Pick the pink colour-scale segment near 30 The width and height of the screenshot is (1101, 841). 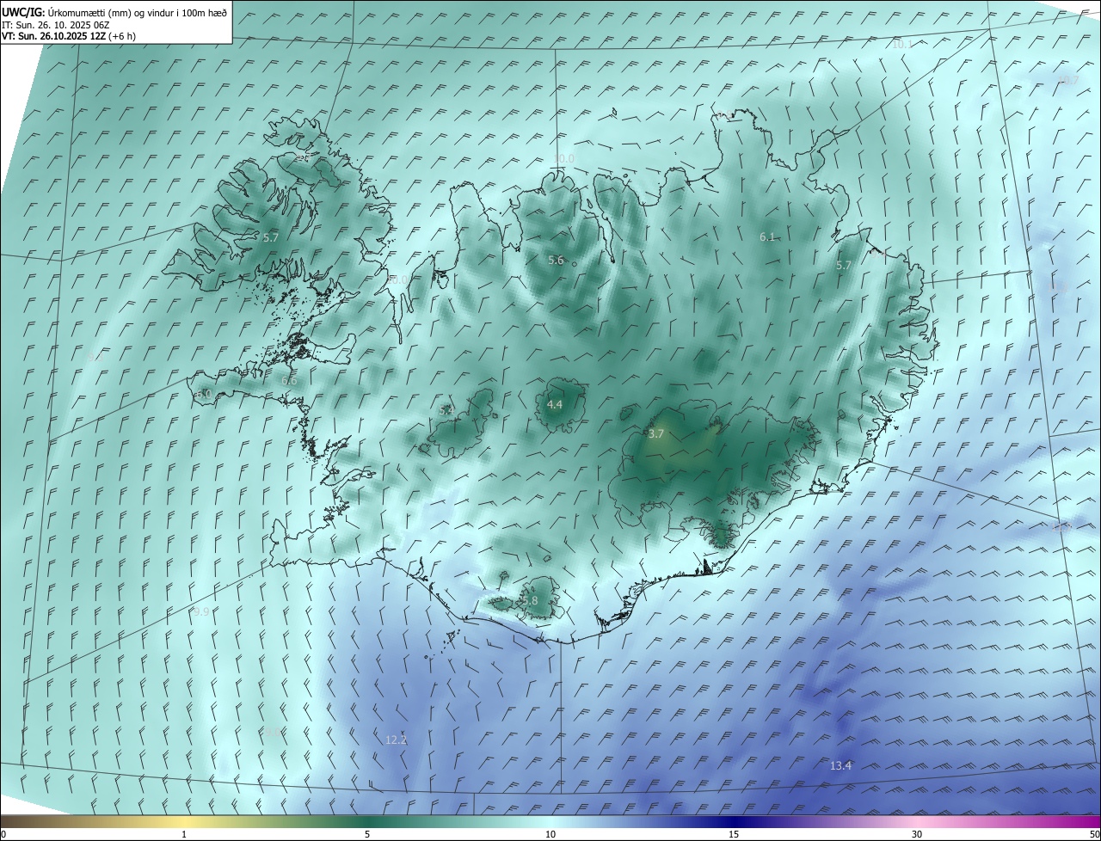click(x=917, y=821)
